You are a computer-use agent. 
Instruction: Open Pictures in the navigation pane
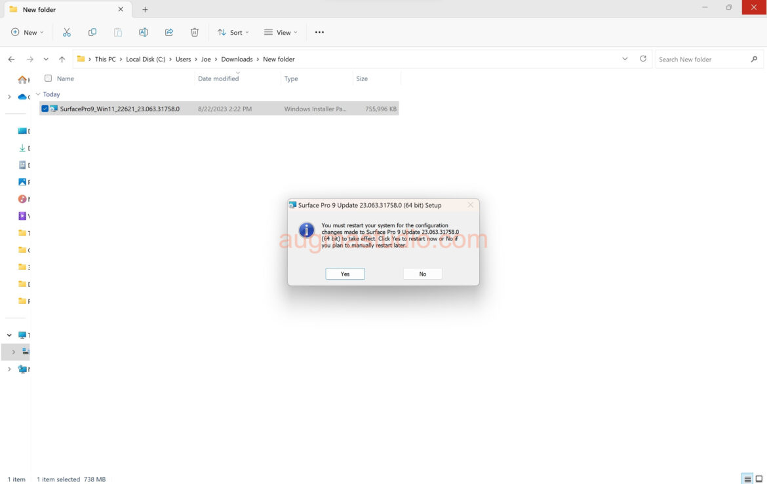[22, 182]
